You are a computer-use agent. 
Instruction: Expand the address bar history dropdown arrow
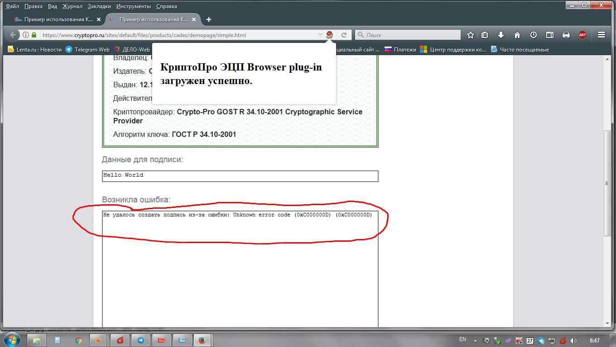pos(320,35)
